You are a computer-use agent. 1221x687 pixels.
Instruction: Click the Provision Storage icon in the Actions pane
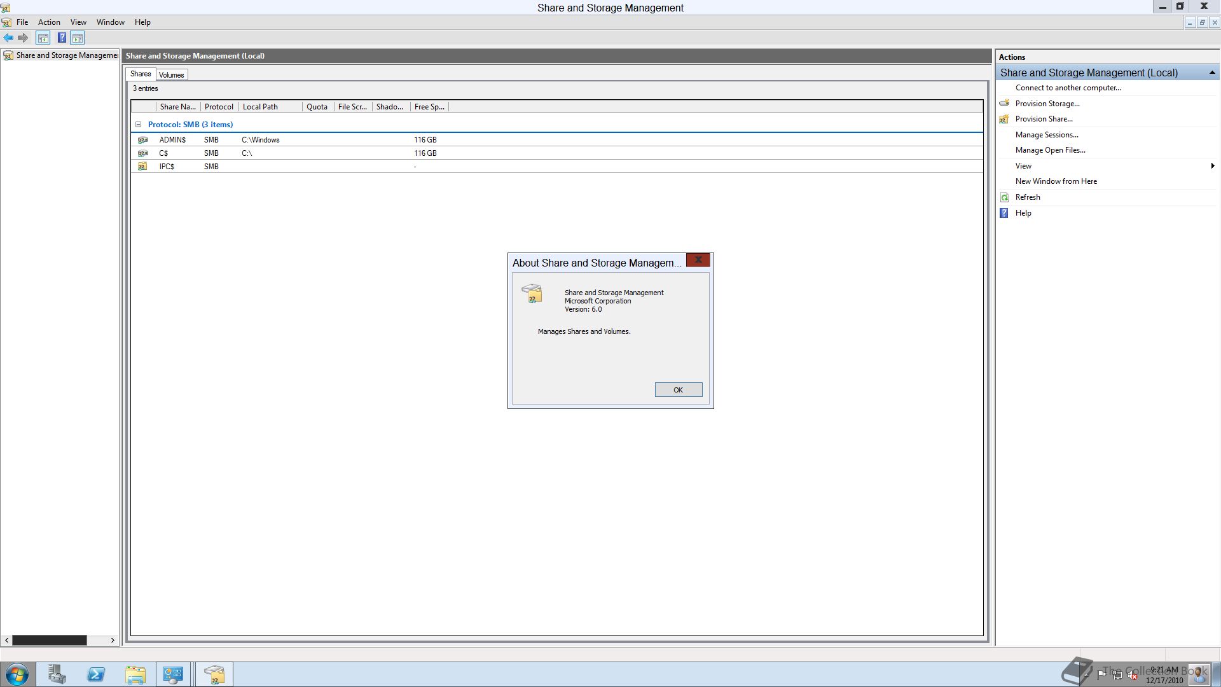click(1005, 103)
